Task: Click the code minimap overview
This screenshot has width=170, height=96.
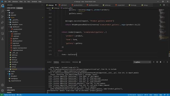Action: 163,25
